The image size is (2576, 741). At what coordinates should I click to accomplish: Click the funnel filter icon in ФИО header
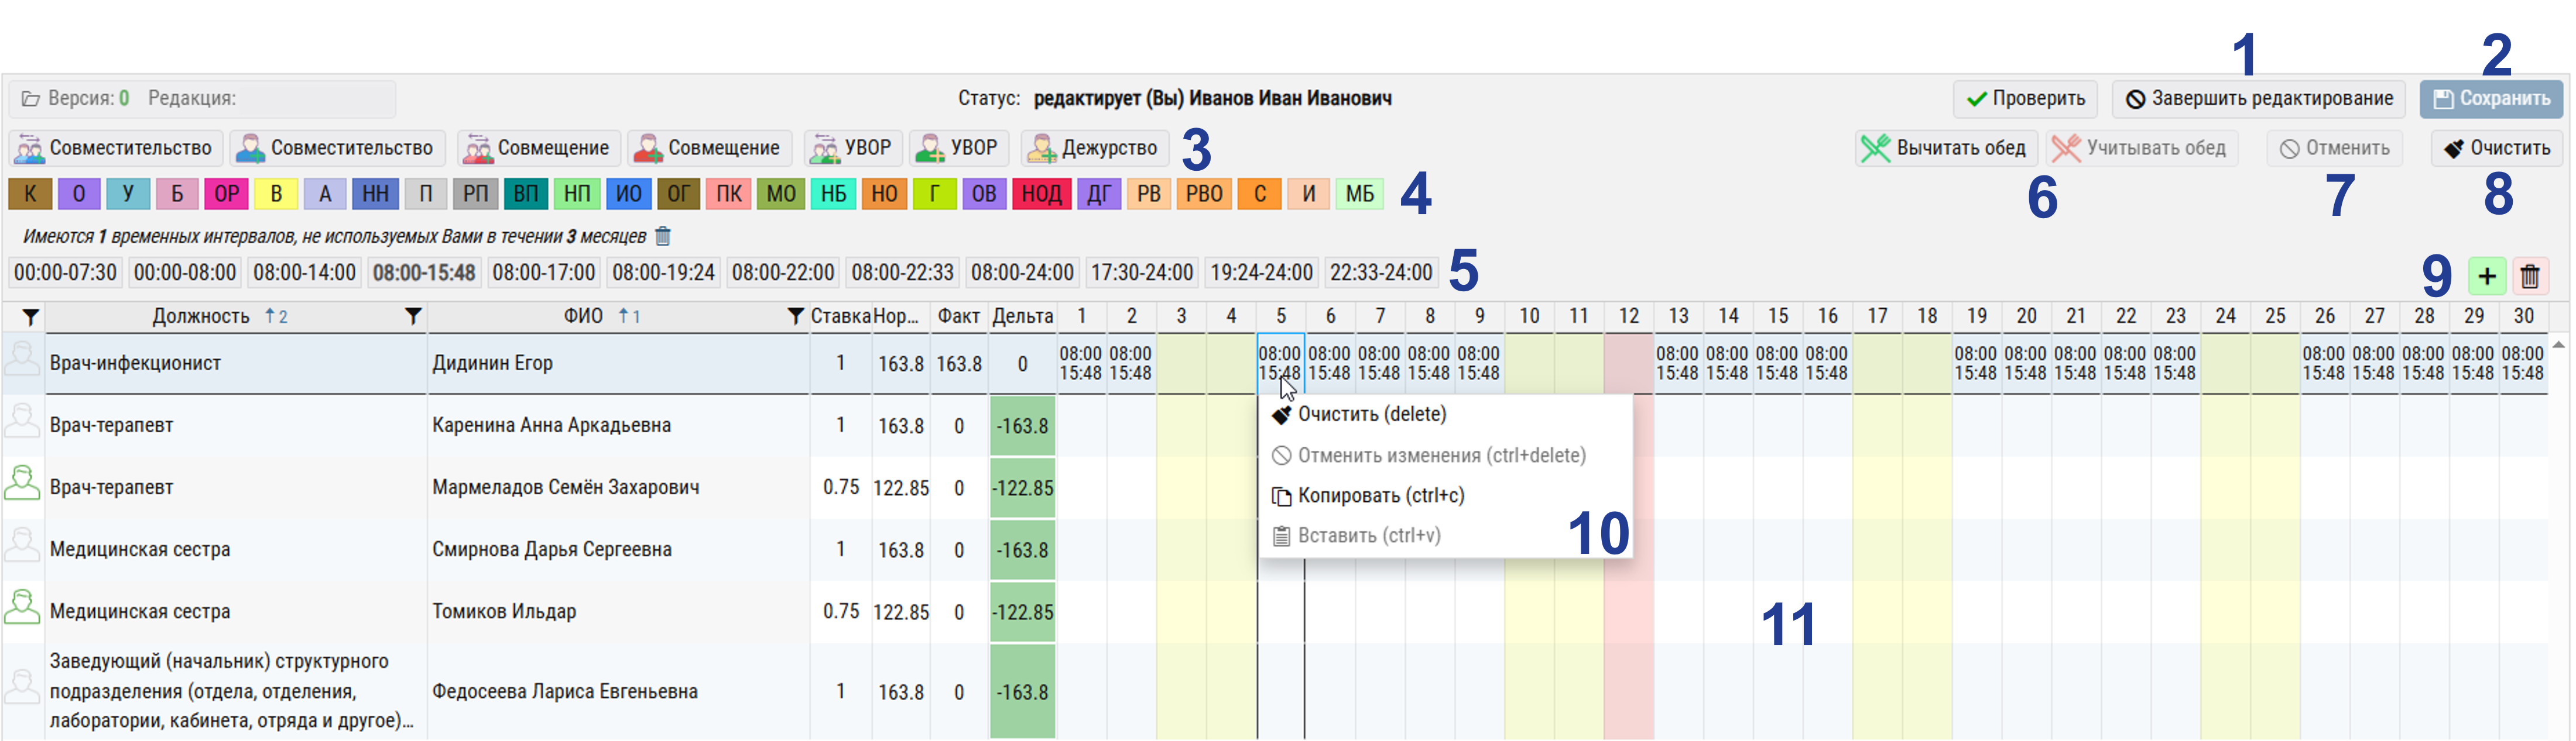click(795, 316)
